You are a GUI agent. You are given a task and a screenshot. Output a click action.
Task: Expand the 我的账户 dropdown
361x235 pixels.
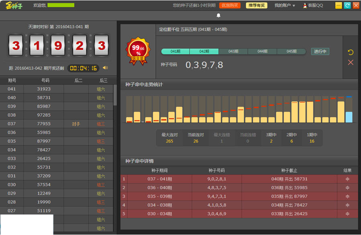(x=285, y=6)
